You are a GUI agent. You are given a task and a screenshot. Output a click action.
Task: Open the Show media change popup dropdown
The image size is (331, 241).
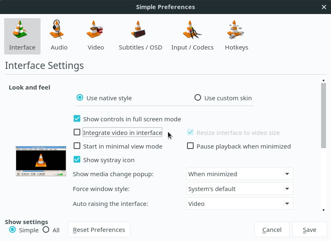click(x=239, y=174)
